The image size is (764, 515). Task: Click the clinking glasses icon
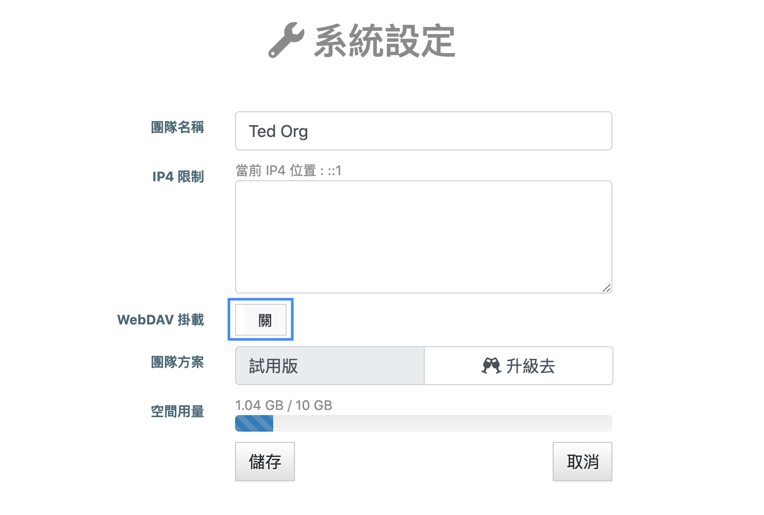(x=491, y=366)
